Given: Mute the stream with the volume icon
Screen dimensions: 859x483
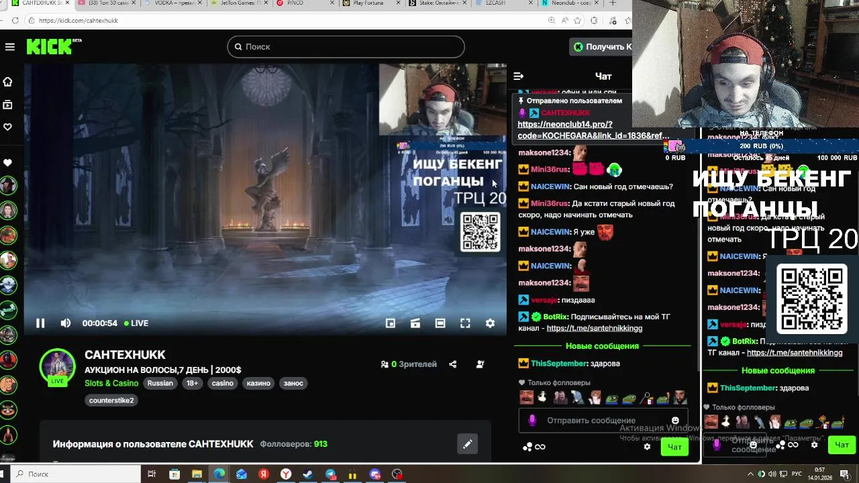Looking at the screenshot, I should point(65,323).
